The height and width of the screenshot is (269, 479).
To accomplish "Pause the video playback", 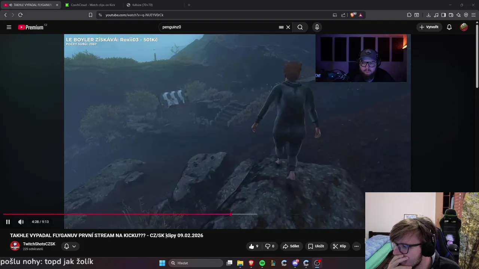I will coord(8,222).
